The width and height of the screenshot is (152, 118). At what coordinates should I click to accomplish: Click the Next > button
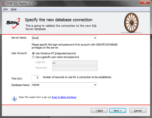[118, 111]
